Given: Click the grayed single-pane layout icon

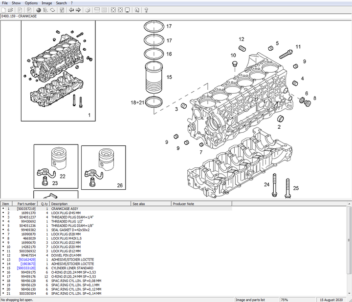Looking at the screenshot, I should coord(104,10).
